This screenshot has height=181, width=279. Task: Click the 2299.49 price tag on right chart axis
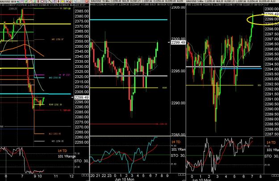272,14
